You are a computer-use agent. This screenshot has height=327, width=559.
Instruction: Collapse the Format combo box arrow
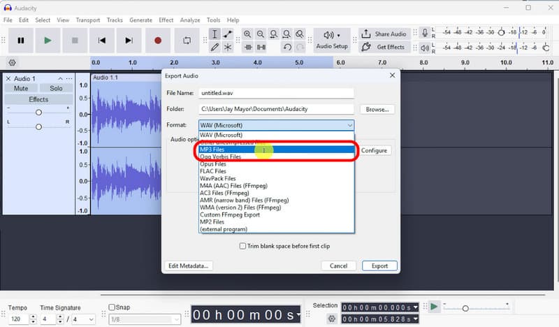point(350,125)
